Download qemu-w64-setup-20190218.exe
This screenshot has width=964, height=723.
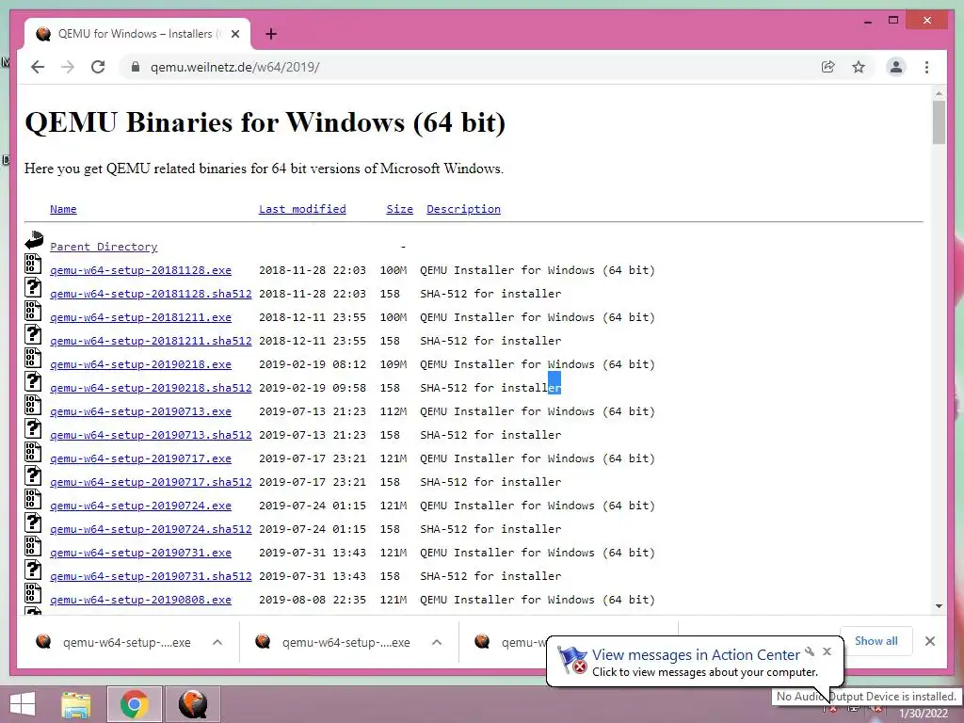coord(141,364)
